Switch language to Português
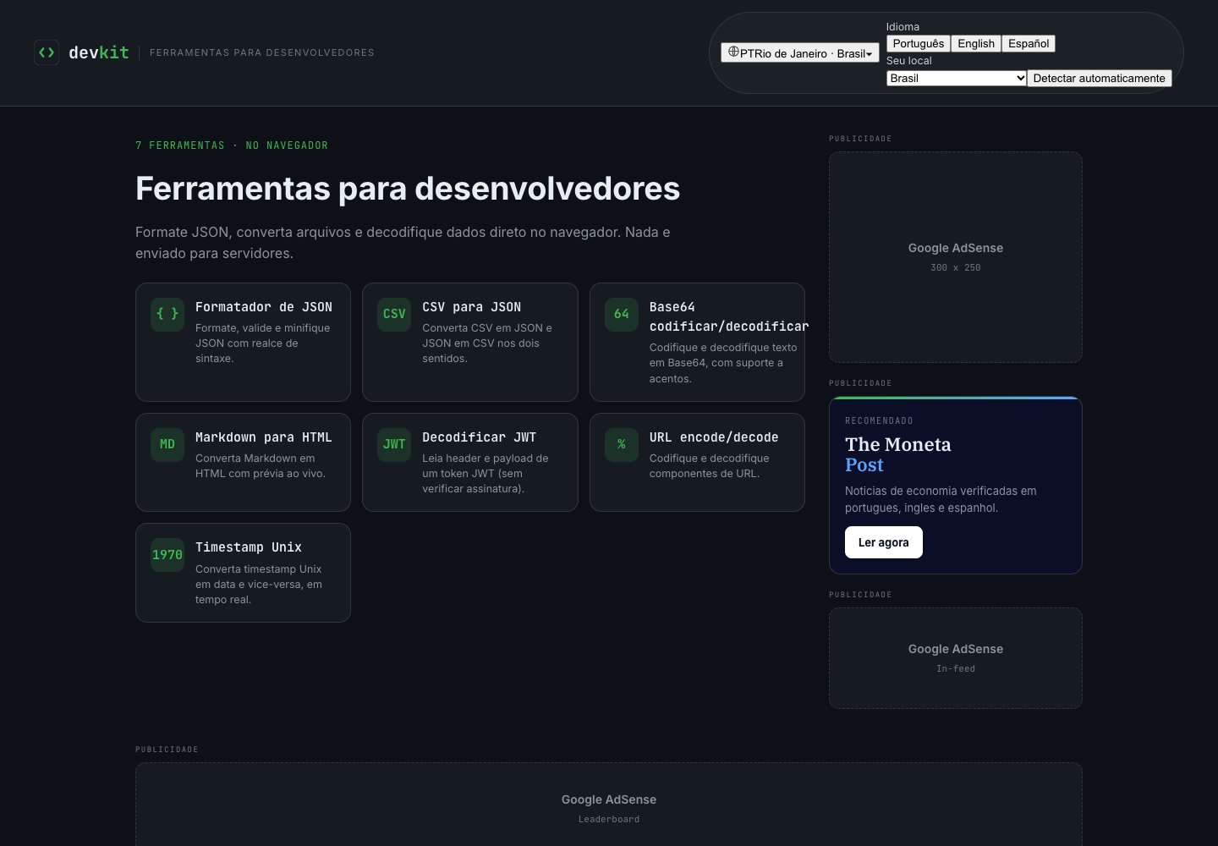 (x=919, y=44)
